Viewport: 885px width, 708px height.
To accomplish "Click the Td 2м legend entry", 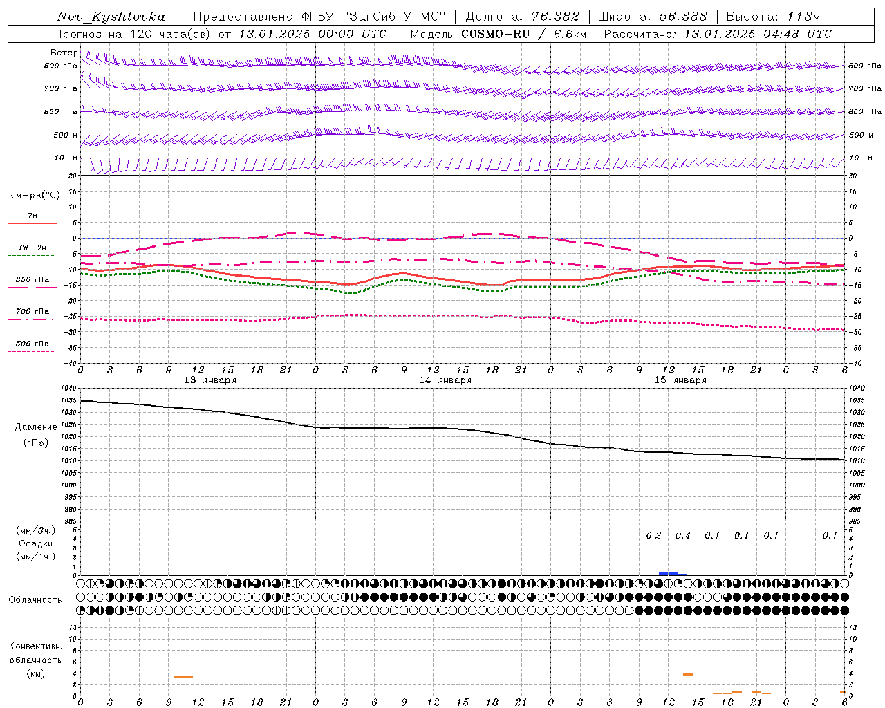I will [x=32, y=248].
